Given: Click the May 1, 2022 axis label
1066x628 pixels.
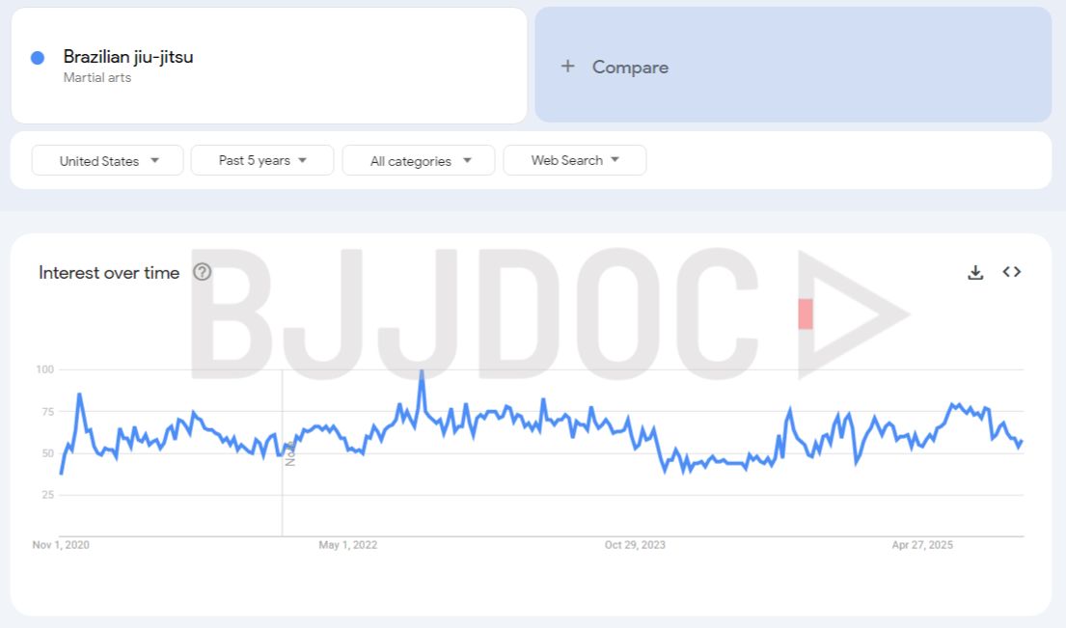Looking at the screenshot, I should [x=348, y=545].
